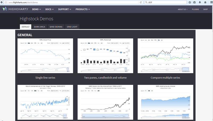Open the browser downloads arrow icon

pyautogui.click(x=200, y=2)
